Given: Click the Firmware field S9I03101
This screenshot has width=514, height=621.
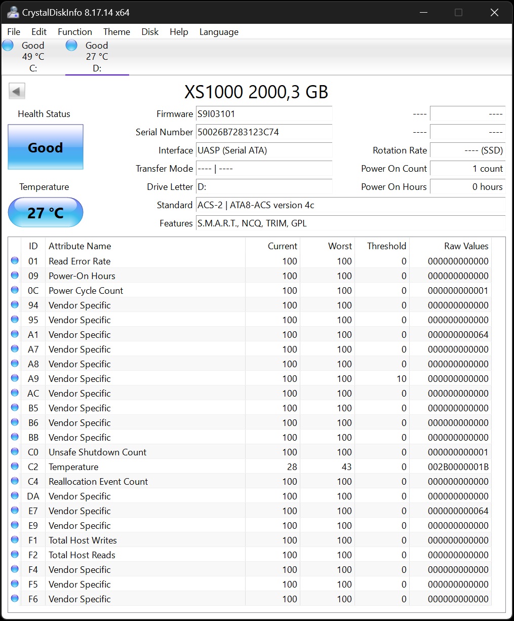Looking at the screenshot, I should [x=264, y=114].
